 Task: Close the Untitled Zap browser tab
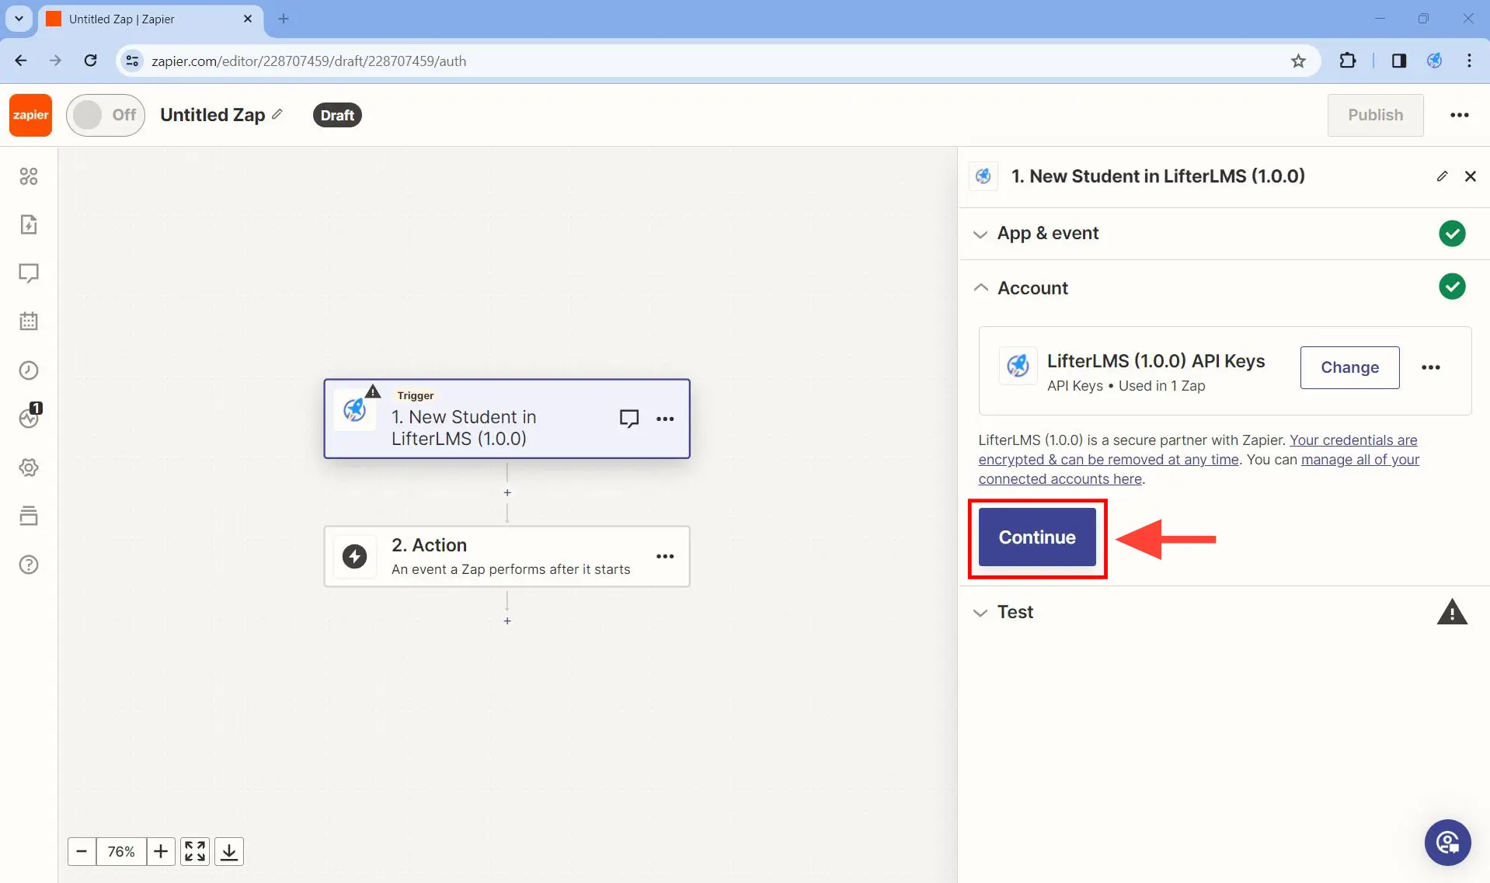[x=248, y=19]
